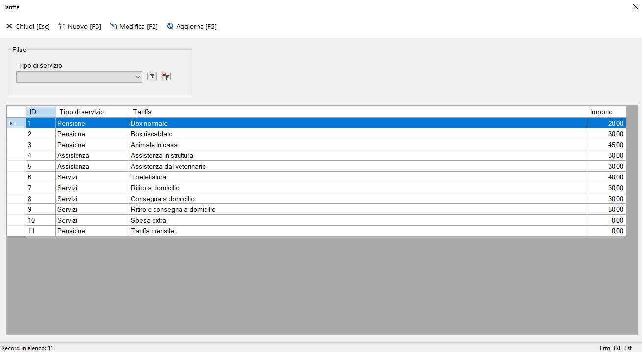Click Modifica [F2] to edit tariff

click(134, 26)
